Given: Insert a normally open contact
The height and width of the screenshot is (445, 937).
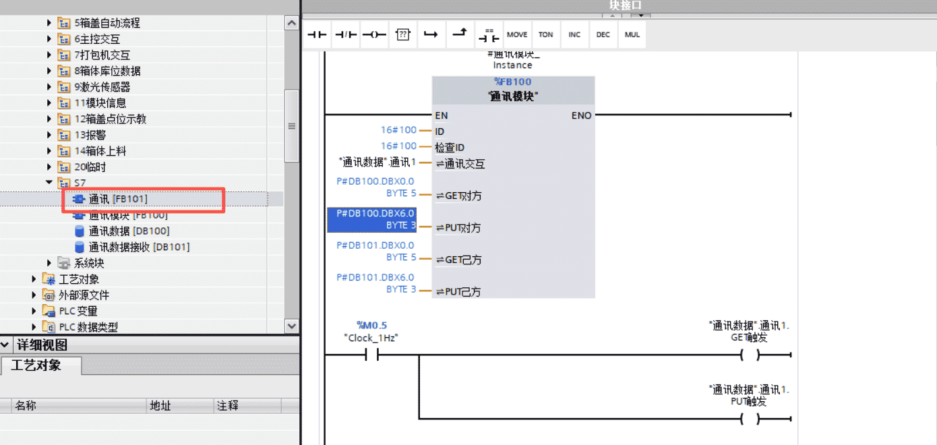Looking at the screenshot, I should (x=318, y=35).
